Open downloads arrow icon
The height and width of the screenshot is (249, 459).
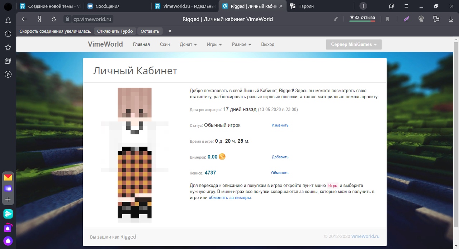[451, 19]
